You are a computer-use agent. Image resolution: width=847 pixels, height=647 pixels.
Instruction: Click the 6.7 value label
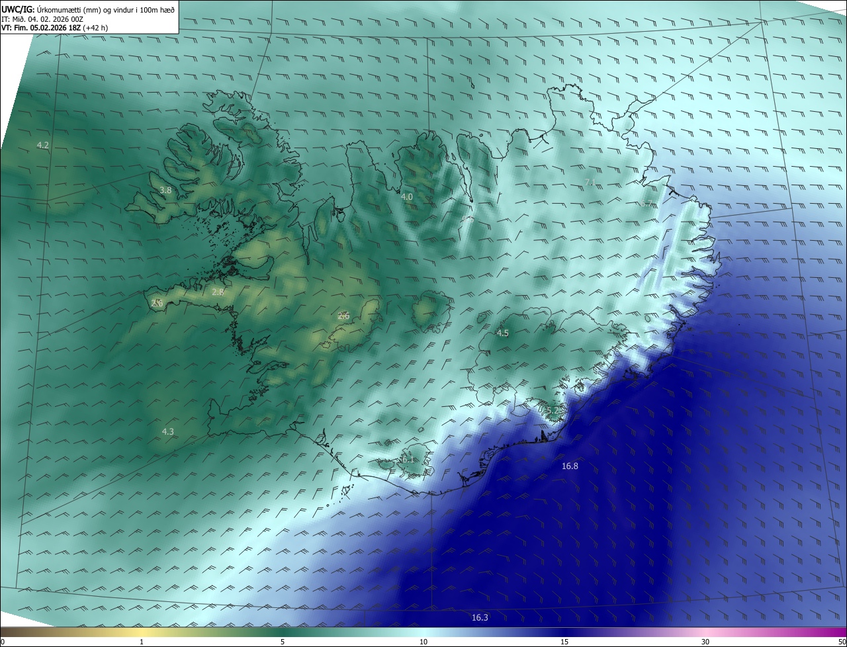(x=646, y=204)
